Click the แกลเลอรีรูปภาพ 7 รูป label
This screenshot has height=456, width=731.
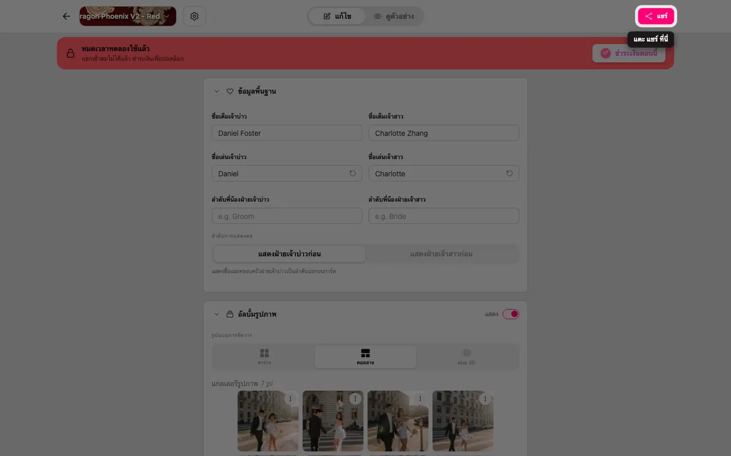click(242, 384)
